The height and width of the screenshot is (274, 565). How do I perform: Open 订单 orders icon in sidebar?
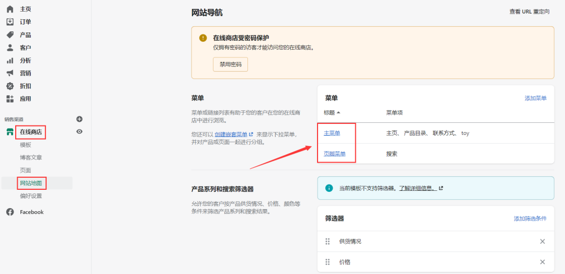pos(10,22)
